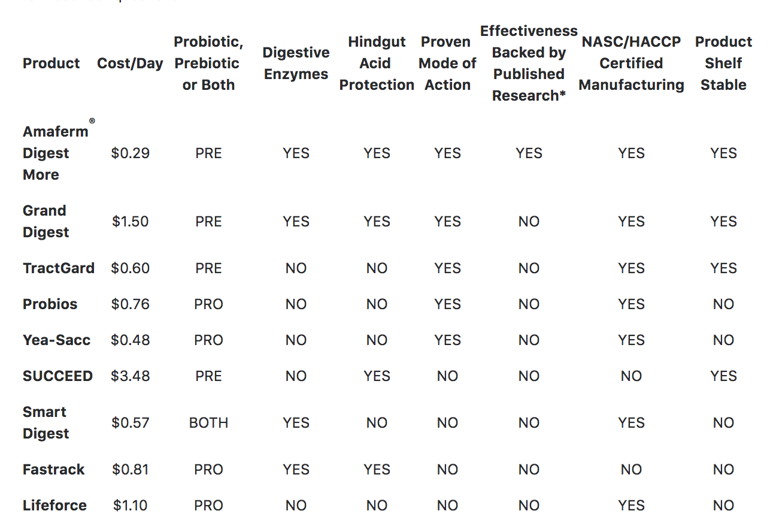Click the Hindgut Acid Protection header
This screenshot has width=770, height=526.
click(x=377, y=64)
